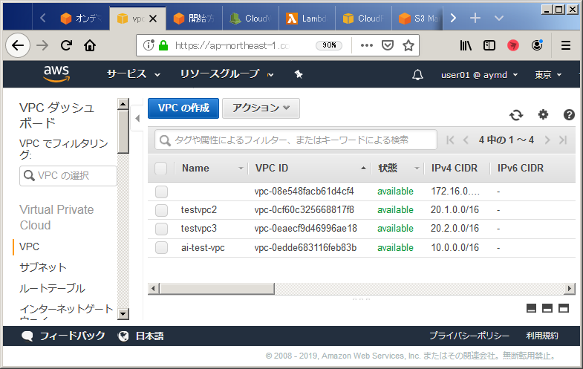Sort by VPC ID column arrow
583x369 pixels.
[363, 169]
